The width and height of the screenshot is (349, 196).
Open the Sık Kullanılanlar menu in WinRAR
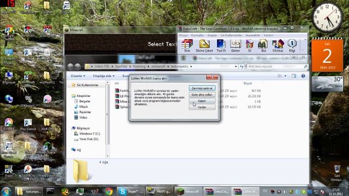(x=231, y=35)
